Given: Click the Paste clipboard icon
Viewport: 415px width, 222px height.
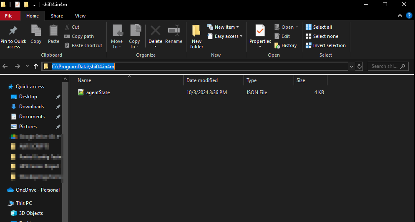Looking at the screenshot, I should [53, 32].
